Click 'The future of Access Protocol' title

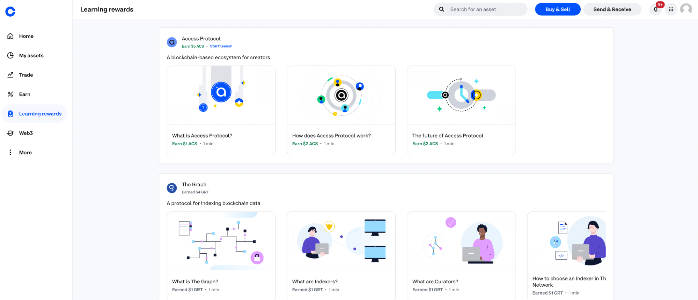coord(448,136)
